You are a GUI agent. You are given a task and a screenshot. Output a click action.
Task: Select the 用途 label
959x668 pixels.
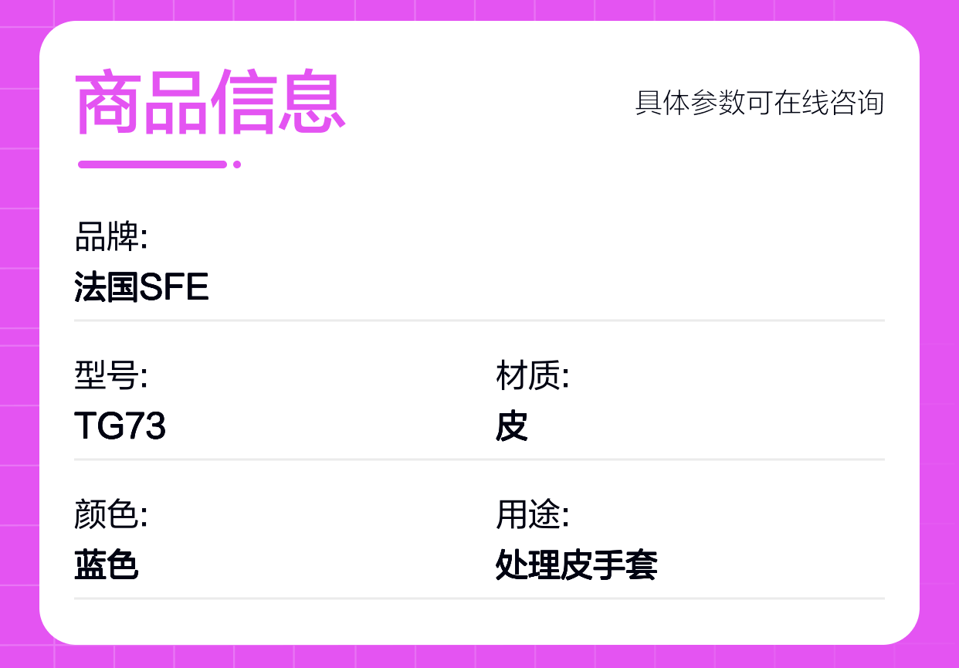coord(533,515)
